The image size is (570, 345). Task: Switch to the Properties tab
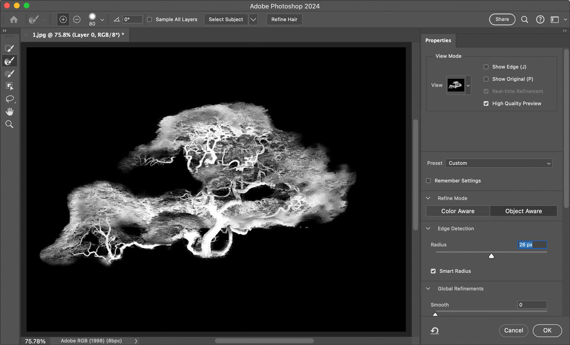click(x=438, y=40)
